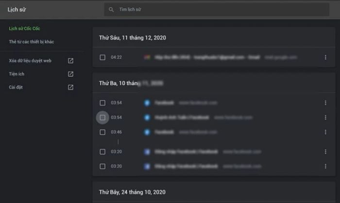Open three-dot menu for the 04:22 entry
The image size is (340, 203).
325,57
